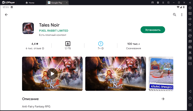Image resolution: width=193 pixels, height=111 pixels.
Task: Open the second Tales Noir screenshot
Action: (116, 74)
